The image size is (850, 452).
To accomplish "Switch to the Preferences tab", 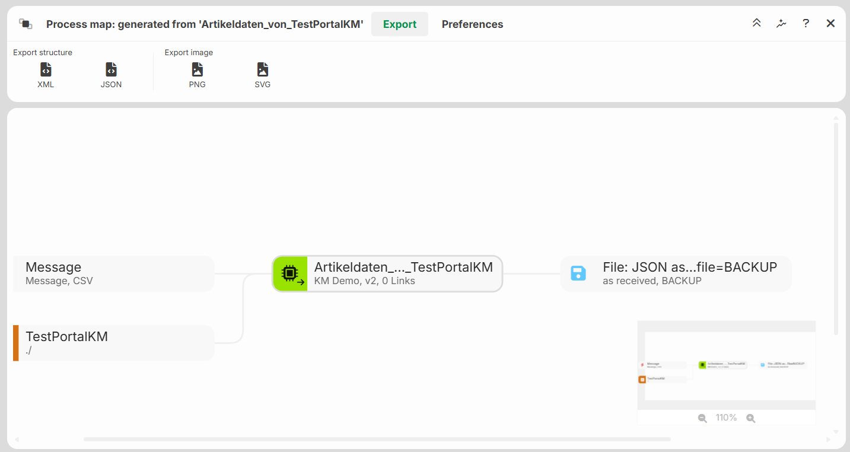I will [x=472, y=24].
